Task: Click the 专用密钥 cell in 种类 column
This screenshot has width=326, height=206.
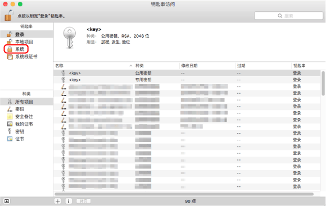Action: click(x=143, y=80)
